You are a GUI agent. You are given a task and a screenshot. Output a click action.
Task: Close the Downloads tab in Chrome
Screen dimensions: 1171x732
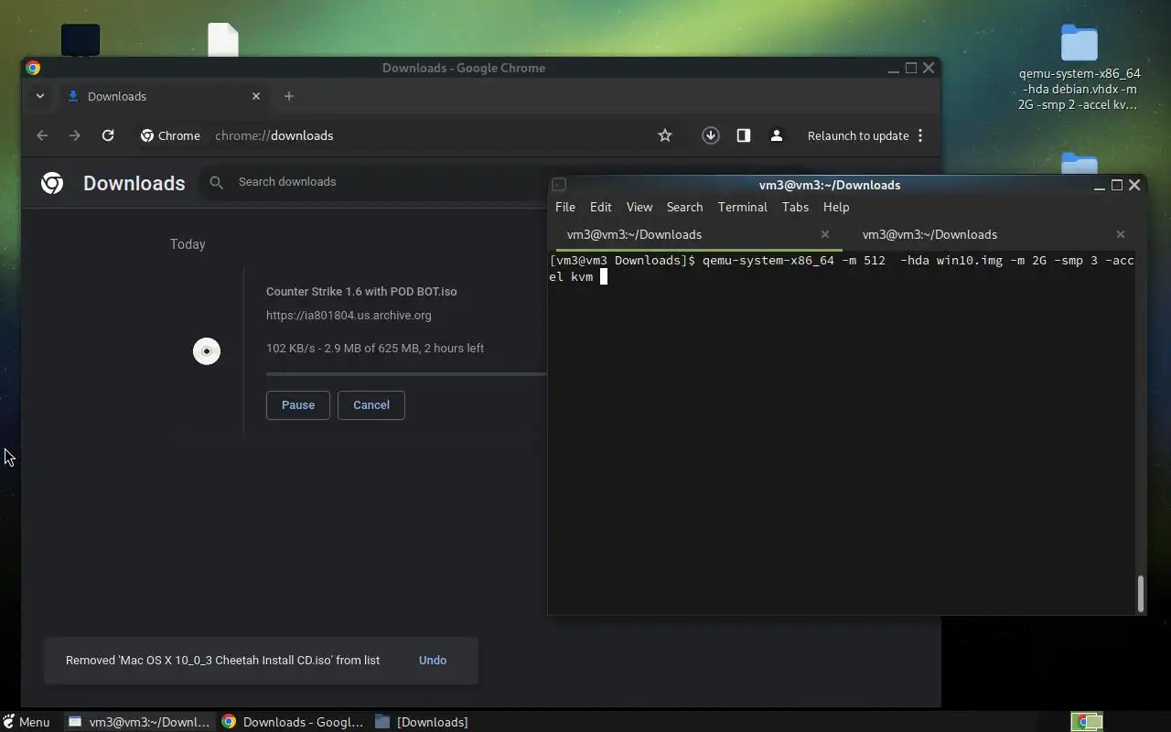(x=256, y=96)
